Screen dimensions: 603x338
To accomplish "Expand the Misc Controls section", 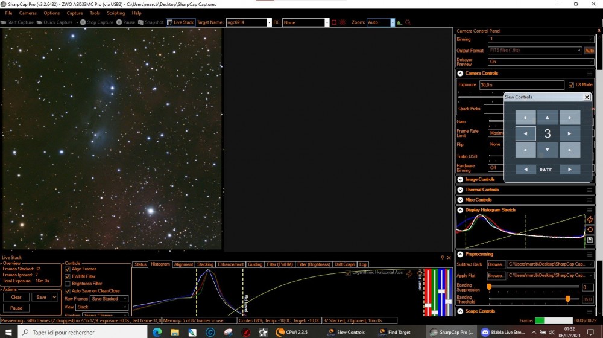I will coord(460,200).
